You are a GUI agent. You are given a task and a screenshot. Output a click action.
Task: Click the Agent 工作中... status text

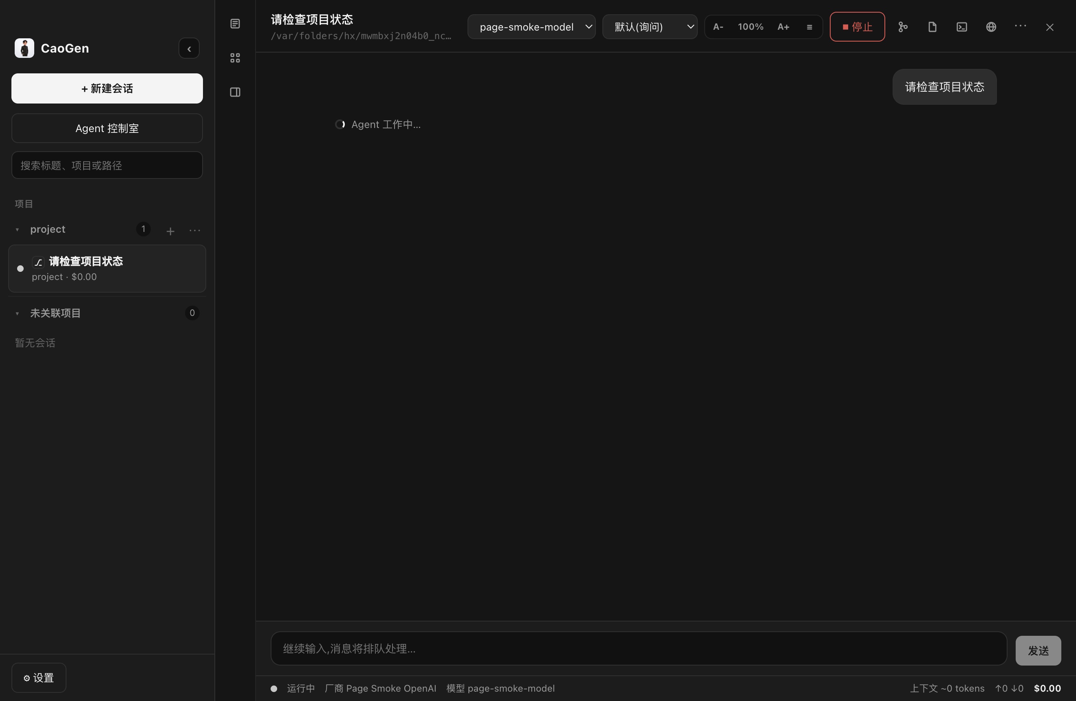point(386,124)
